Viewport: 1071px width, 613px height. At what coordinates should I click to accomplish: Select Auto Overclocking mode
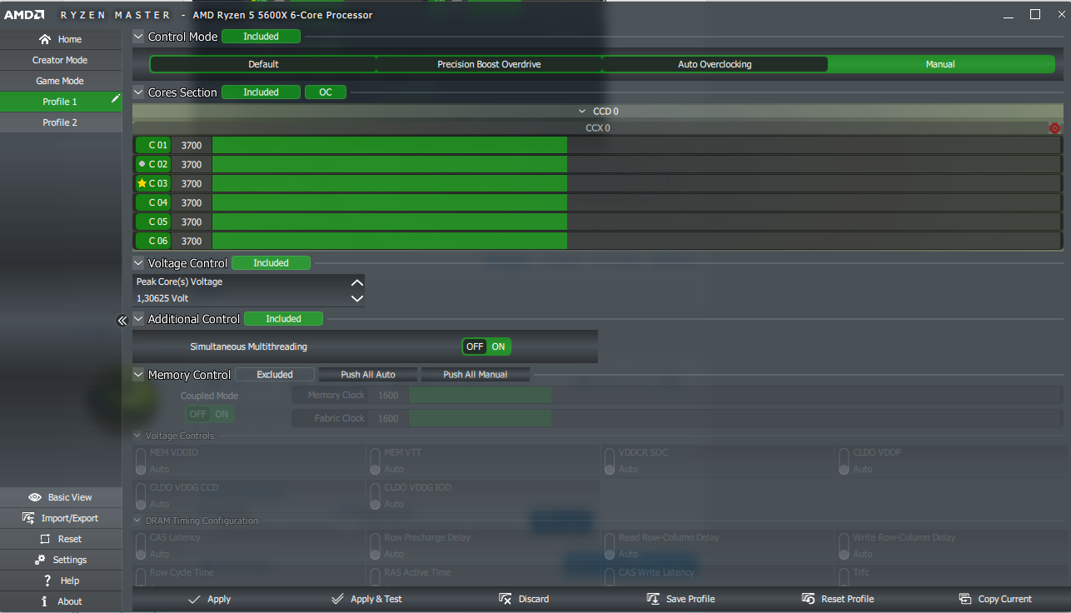click(x=715, y=64)
